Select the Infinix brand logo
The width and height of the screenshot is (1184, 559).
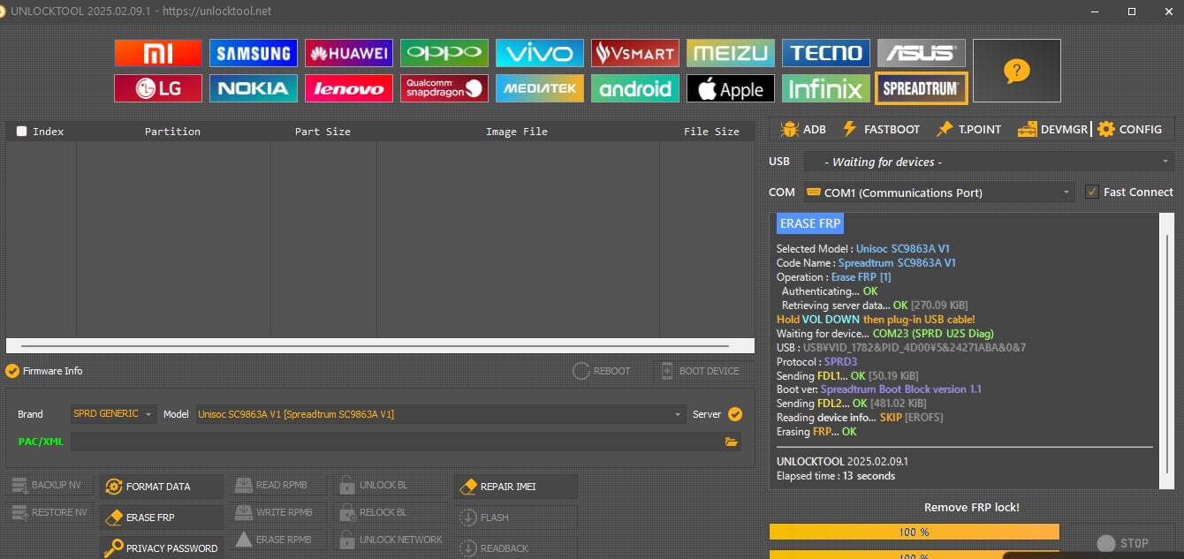coord(826,88)
